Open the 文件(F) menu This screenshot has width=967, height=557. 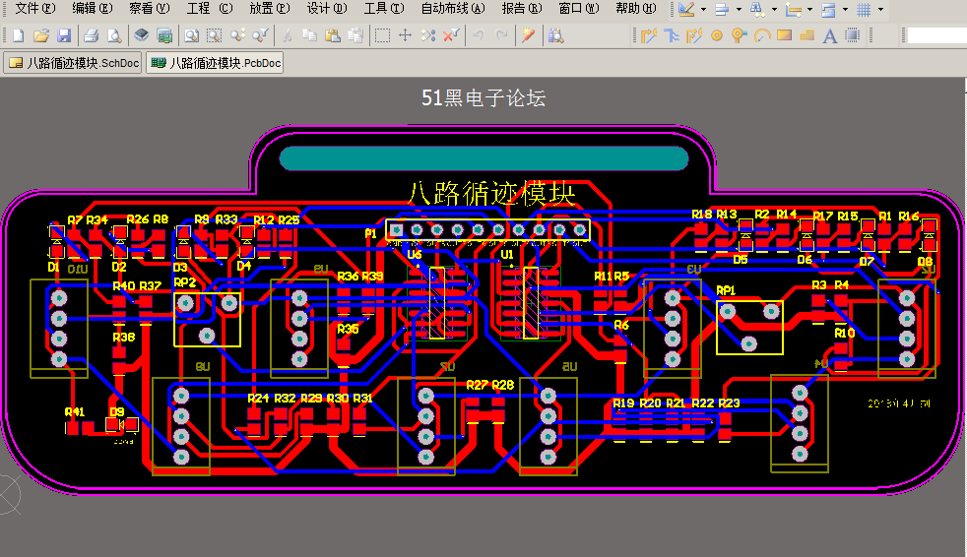[x=35, y=9]
